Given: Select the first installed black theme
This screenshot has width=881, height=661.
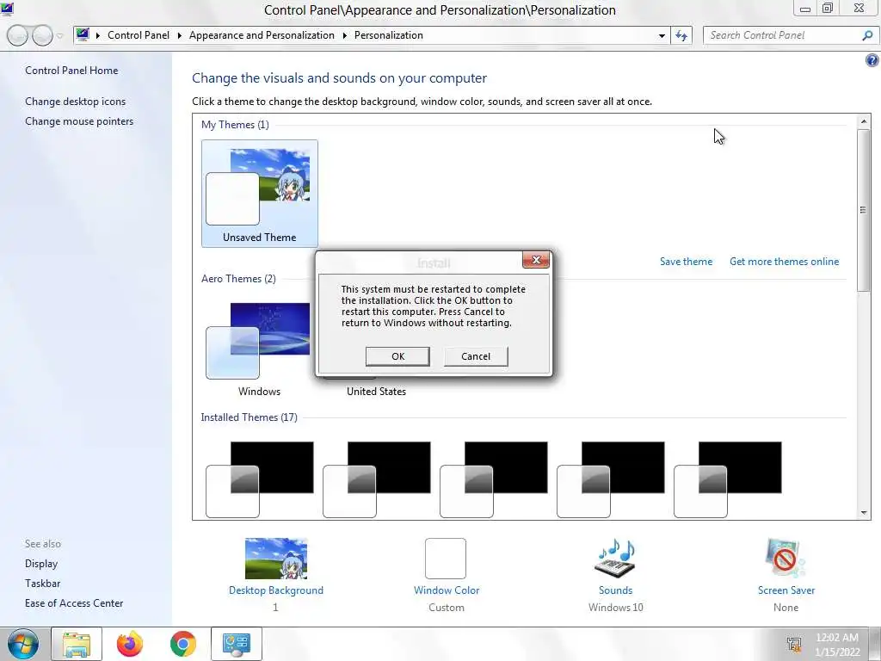Looking at the screenshot, I should pyautogui.click(x=260, y=479).
